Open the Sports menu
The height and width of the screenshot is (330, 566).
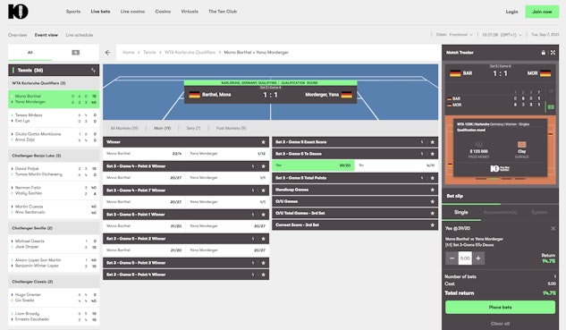click(x=73, y=12)
